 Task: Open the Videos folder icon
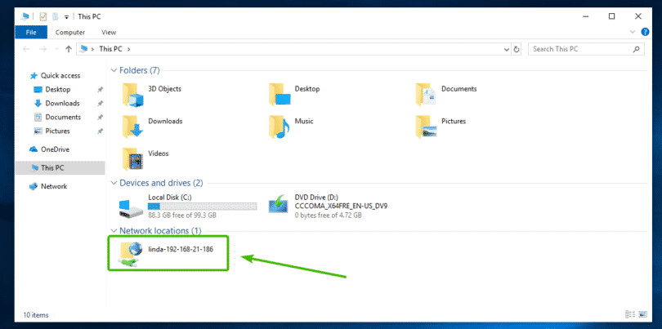(x=132, y=158)
